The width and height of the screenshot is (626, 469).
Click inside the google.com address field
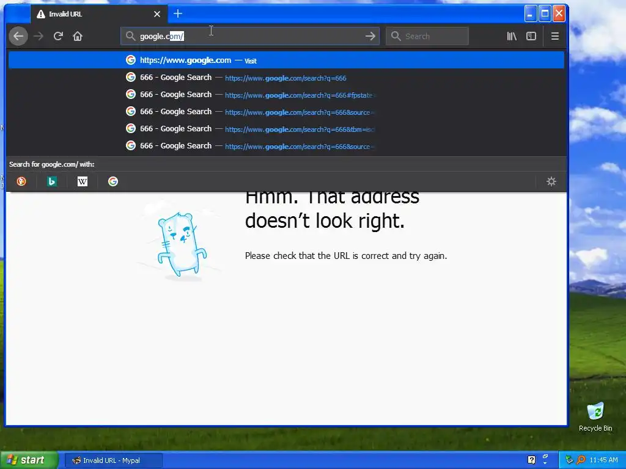click(x=249, y=36)
